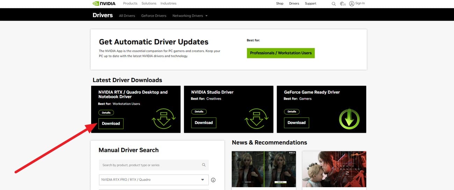
Task: Select the GeForce Drivers tab
Action: [154, 16]
